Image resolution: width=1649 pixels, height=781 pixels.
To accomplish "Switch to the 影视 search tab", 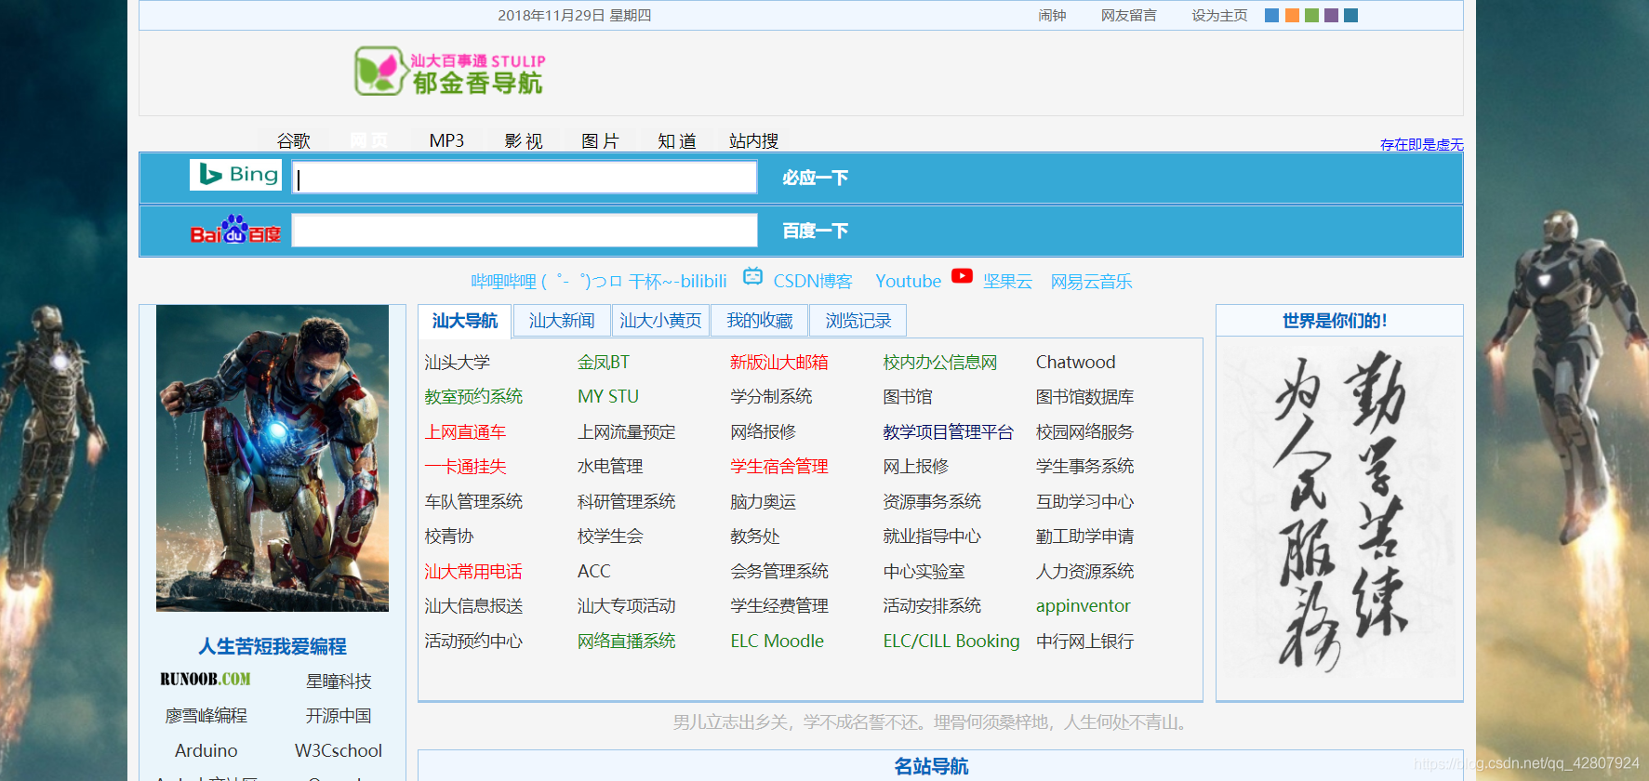I will (x=524, y=140).
